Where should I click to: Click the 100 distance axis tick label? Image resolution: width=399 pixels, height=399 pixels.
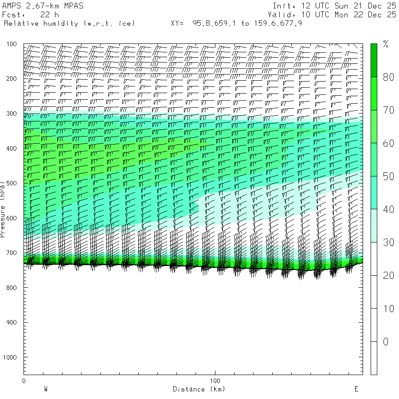pyautogui.click(x=215, y=381)
